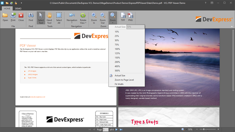
Task: Set zoom to 125%
Action: coord(127,54)
